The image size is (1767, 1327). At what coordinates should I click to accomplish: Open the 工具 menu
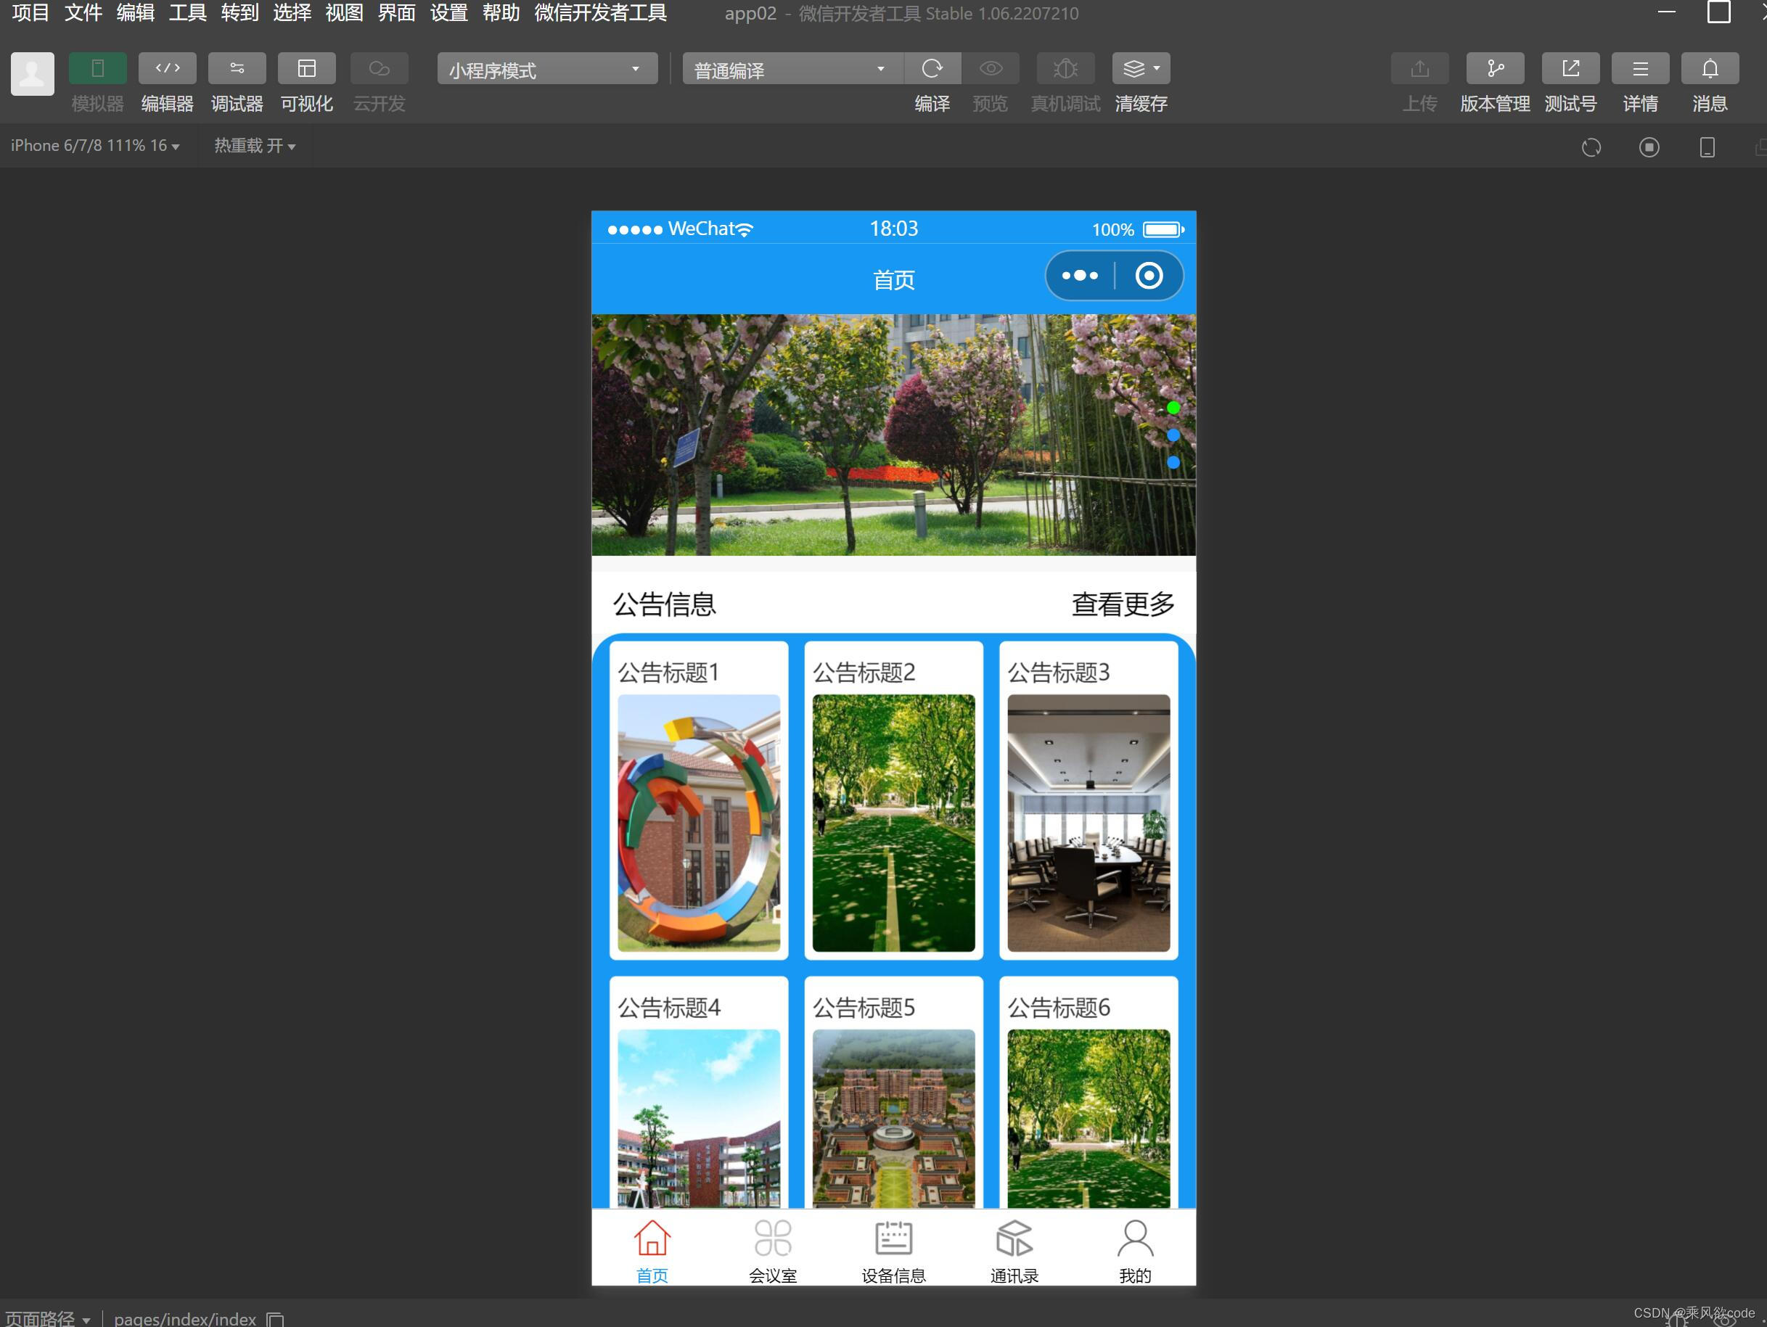(187, 13)
